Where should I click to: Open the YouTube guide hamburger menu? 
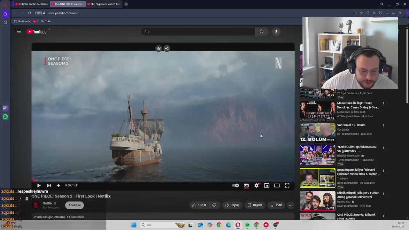tap(19, 31)
